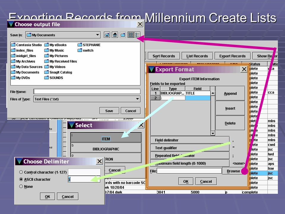Select BIBLIOGRAP... type cell in line 1
285x214 pixels.
(x=173, y=93)
